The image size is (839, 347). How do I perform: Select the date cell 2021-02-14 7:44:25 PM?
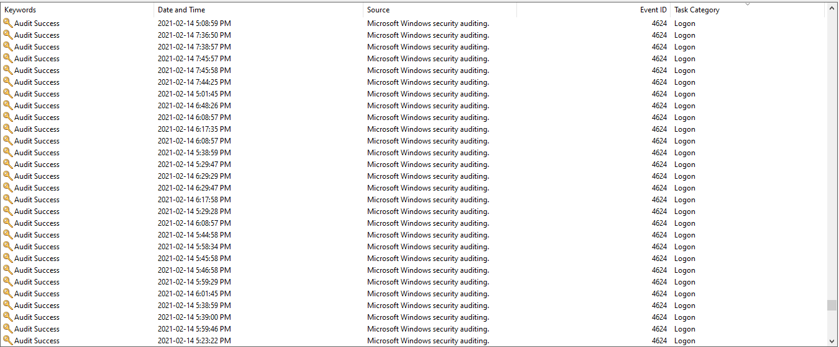[194, 82]
